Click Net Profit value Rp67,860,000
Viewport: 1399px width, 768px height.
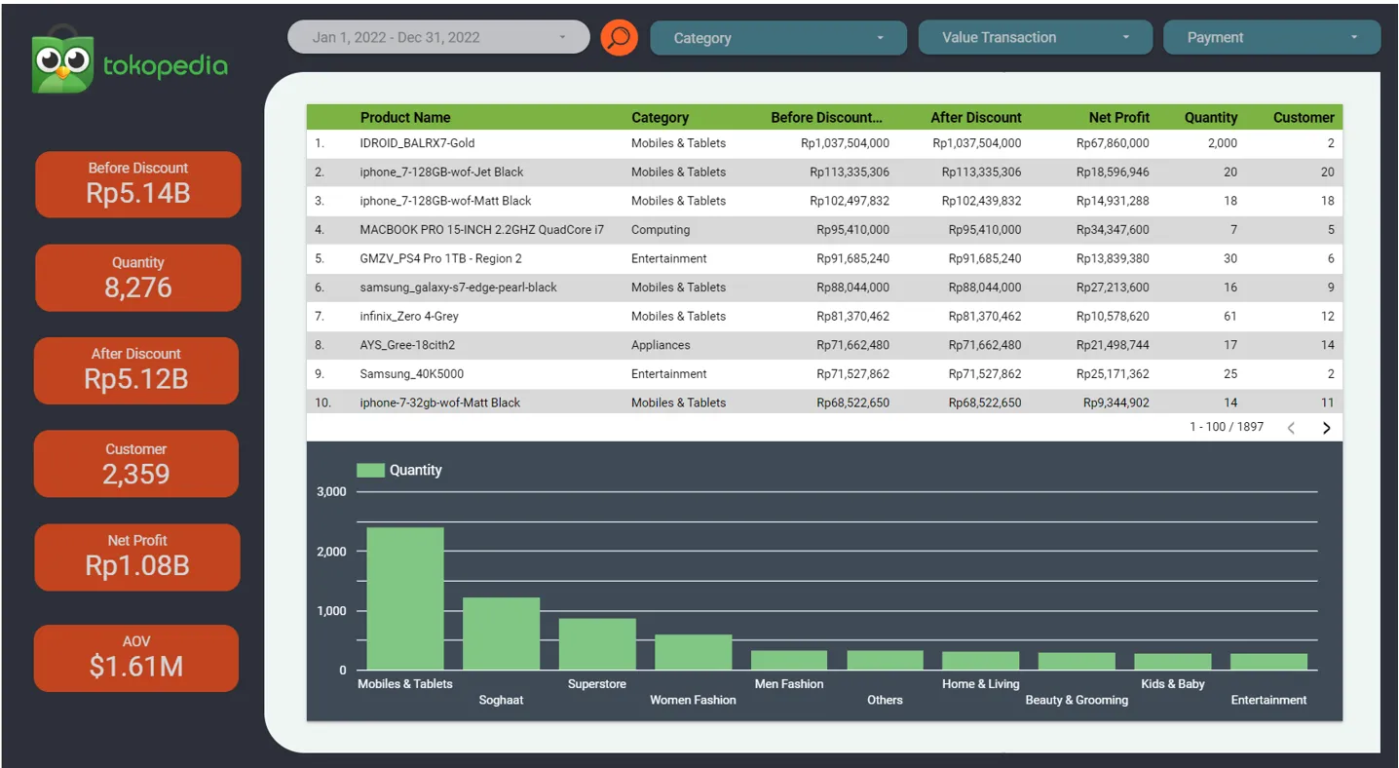click(1113, 143)
